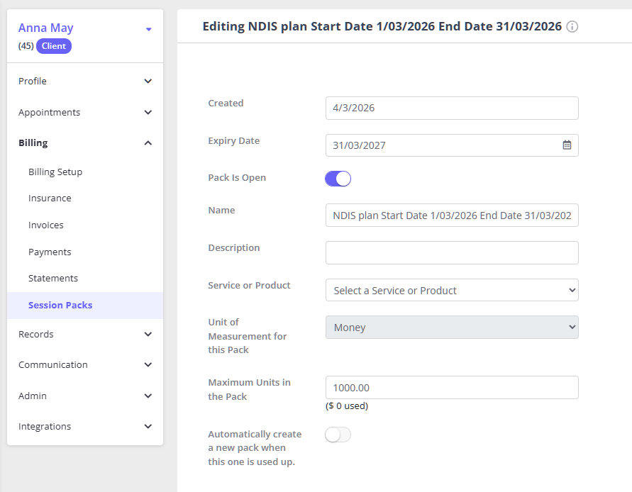
Task: Click into the Description text field
Action: 452,253
